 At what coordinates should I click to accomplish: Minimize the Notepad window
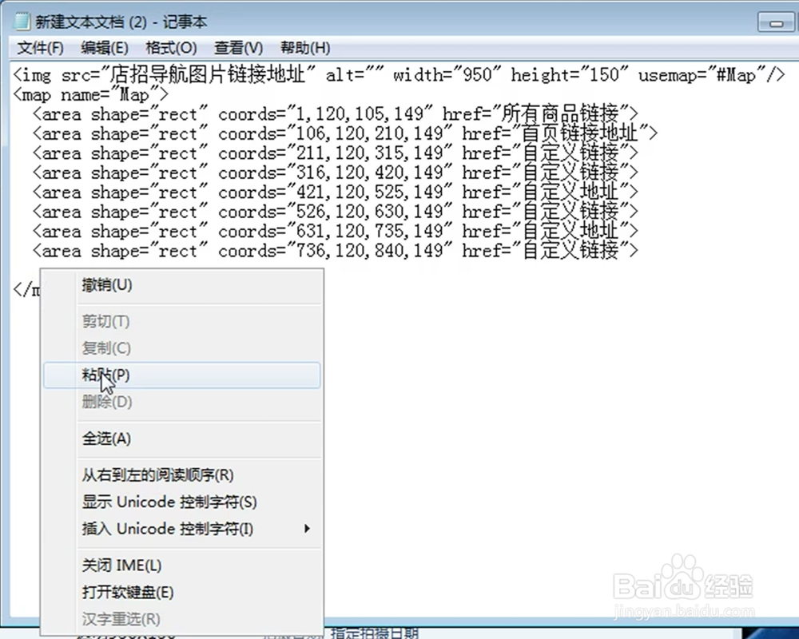[776, 23]
